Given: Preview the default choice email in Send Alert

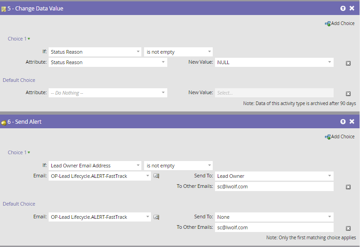Looking at the screenshot, I should click(156, 217).
